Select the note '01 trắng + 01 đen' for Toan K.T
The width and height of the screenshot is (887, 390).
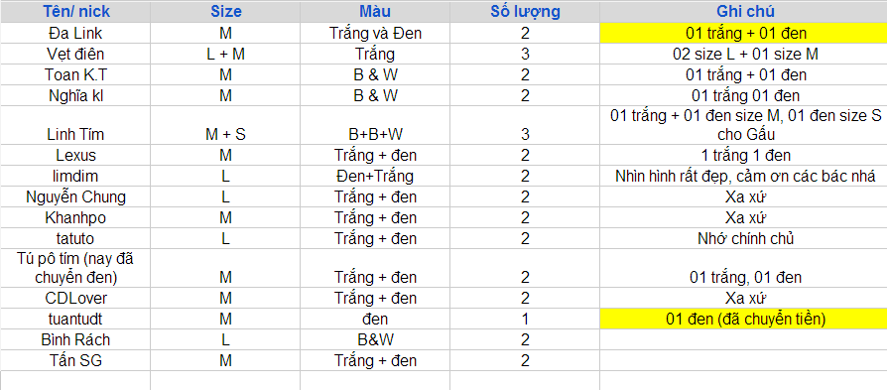[745, 74]
